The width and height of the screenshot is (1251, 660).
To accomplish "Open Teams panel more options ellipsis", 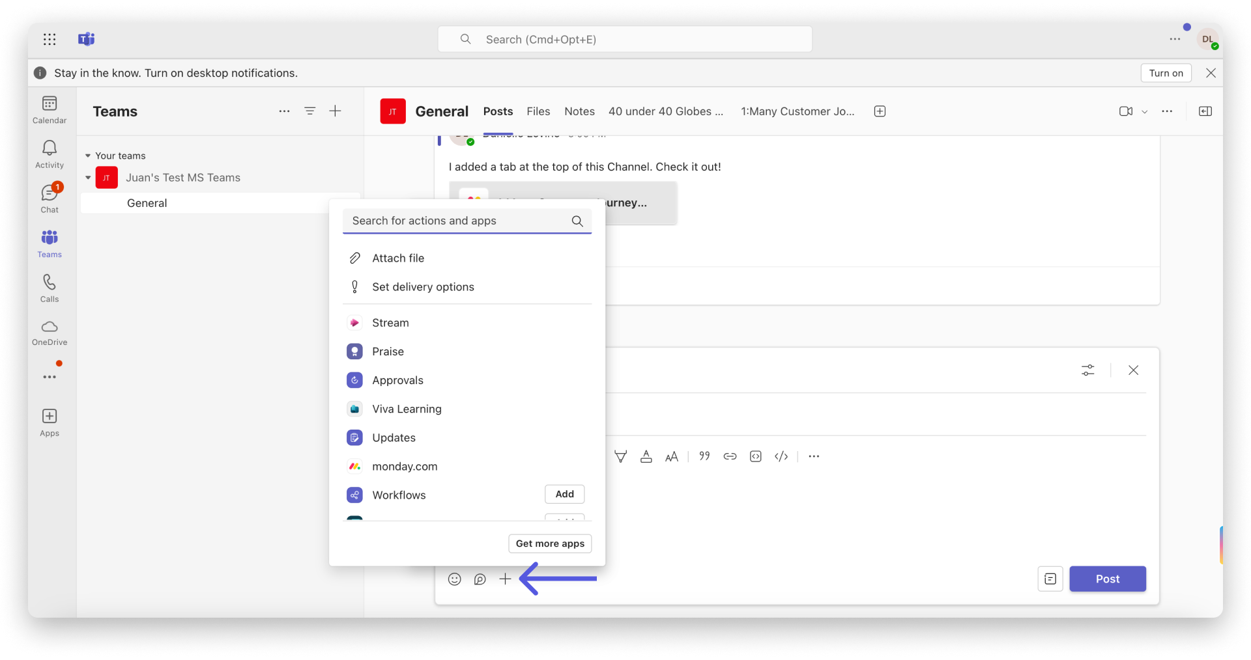I will pos(284,111).
